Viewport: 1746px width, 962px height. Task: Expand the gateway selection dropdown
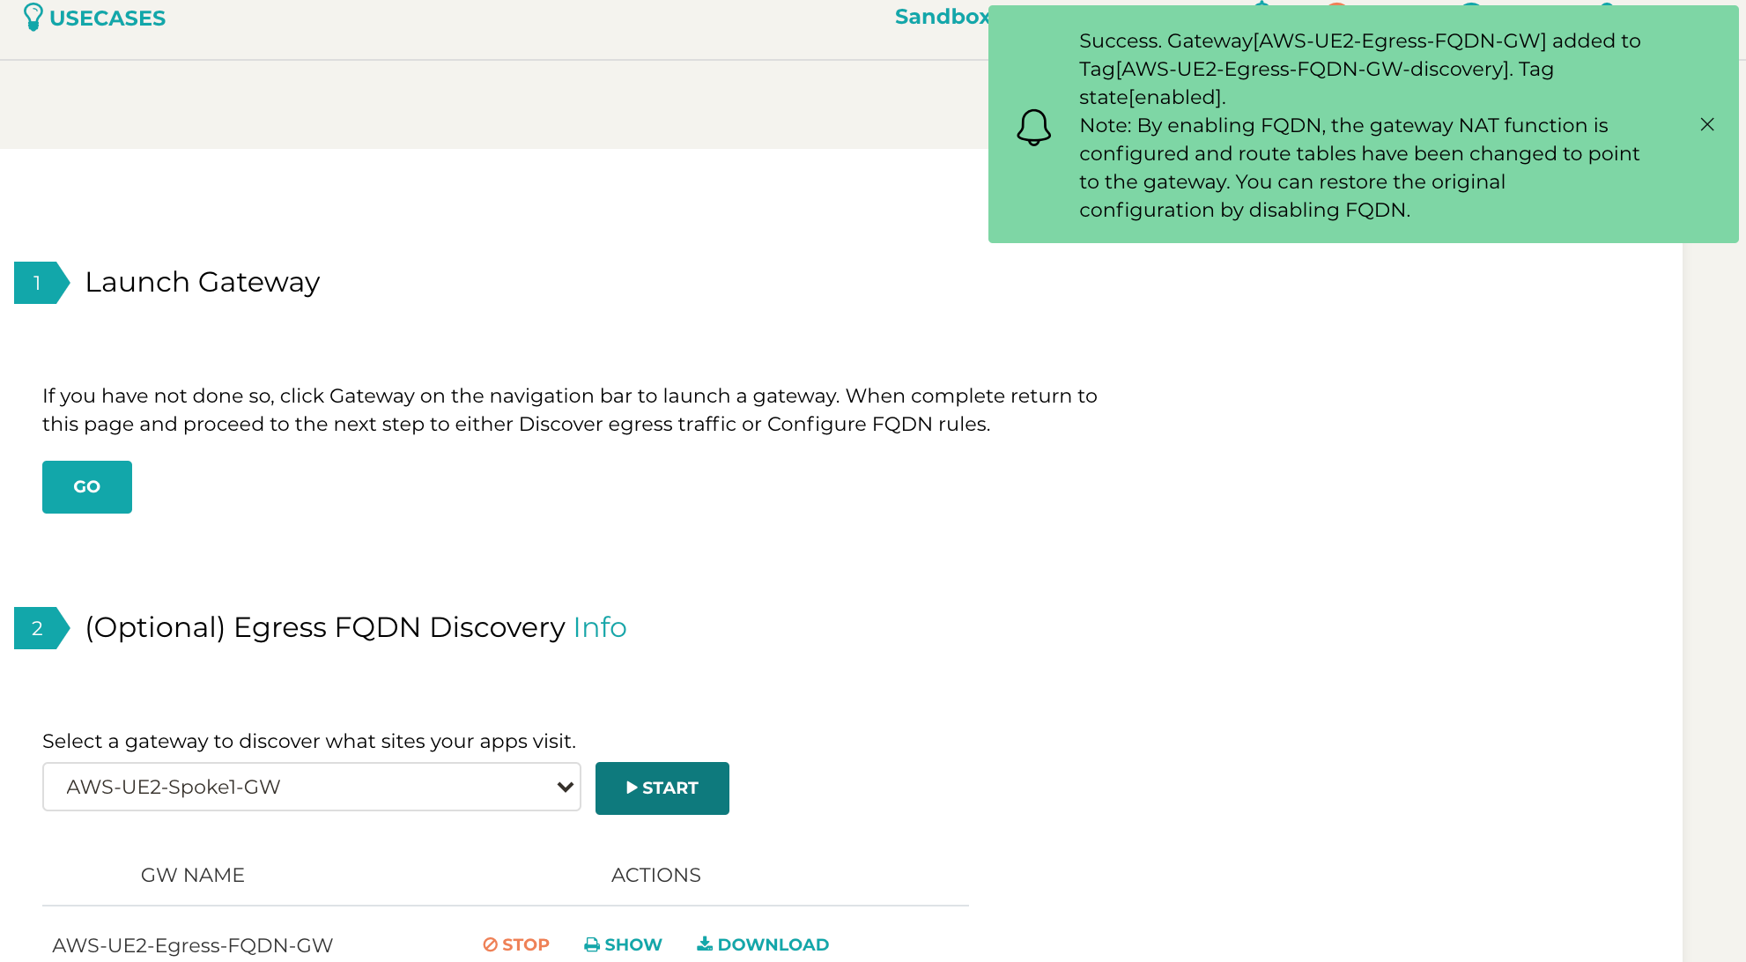coord(312,787)
